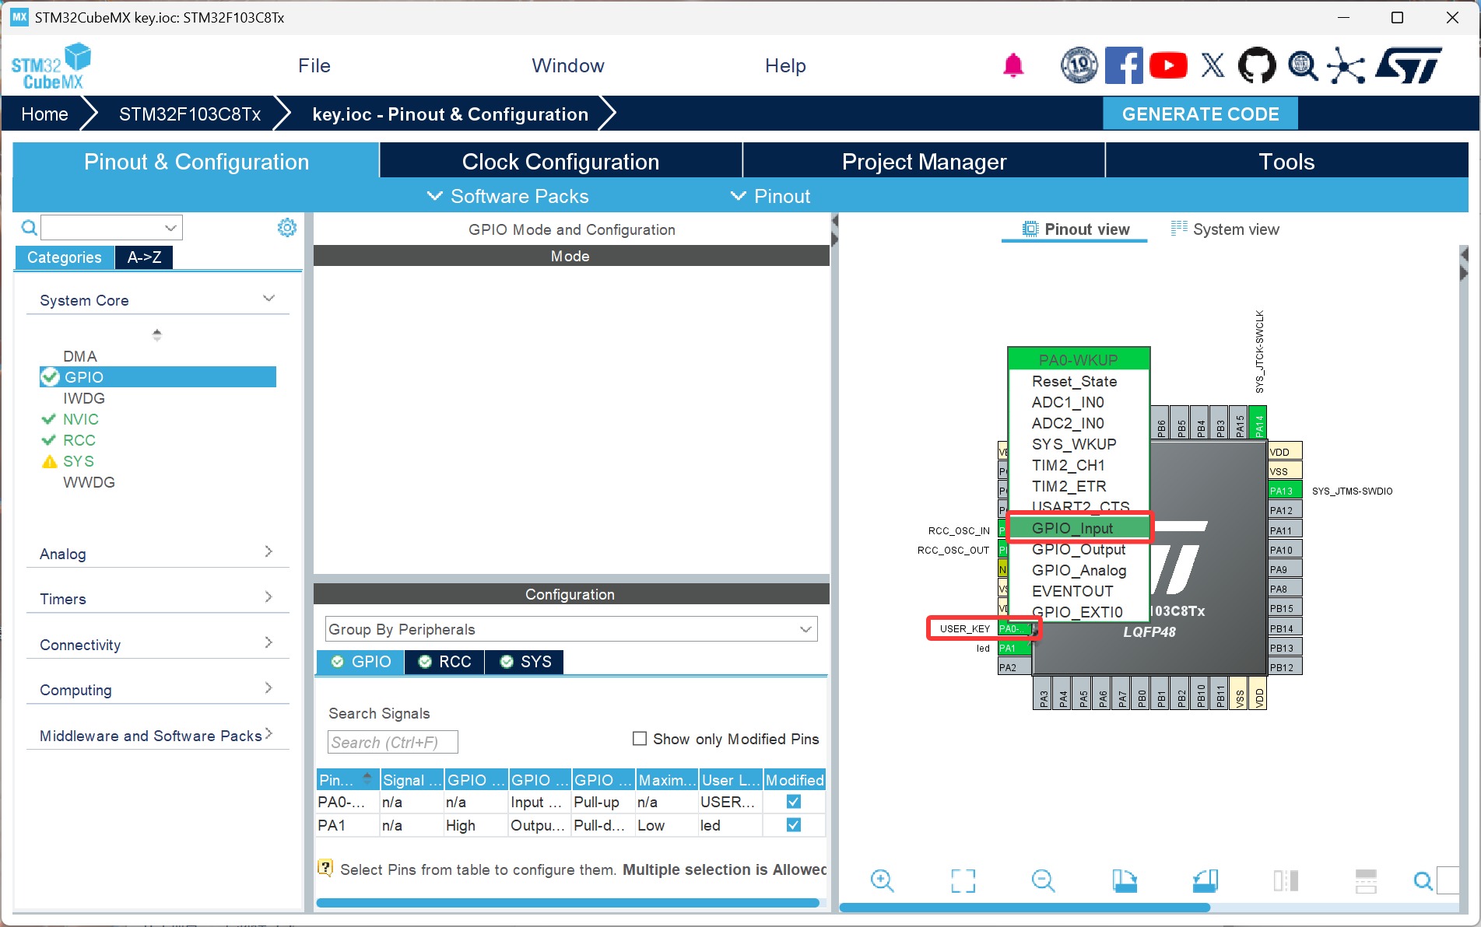Open the SYS configuration tab

point(525,662)
